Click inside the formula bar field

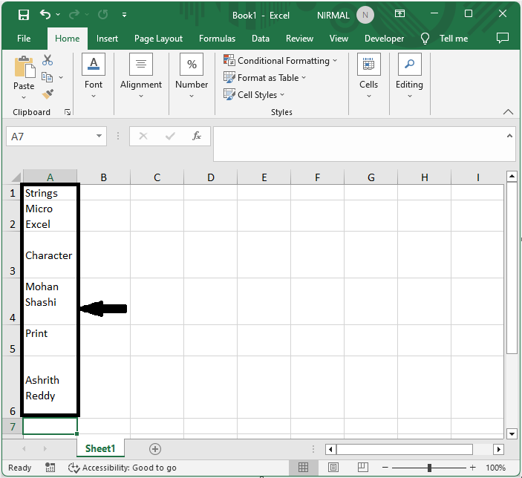[x=359, y=144]
